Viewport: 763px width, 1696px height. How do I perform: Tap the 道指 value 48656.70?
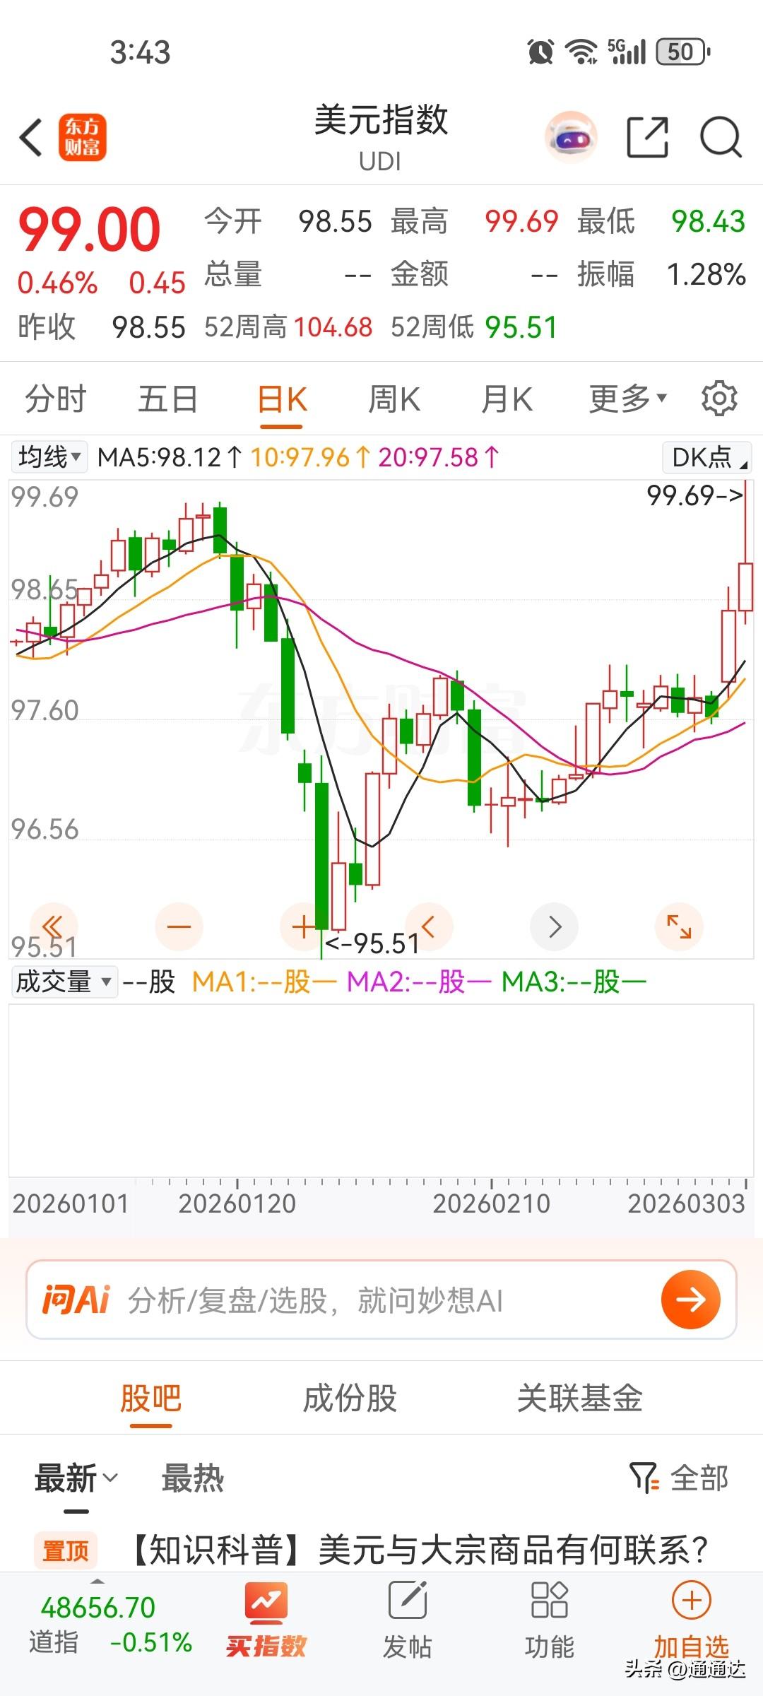pyautogui.click(x=98, y=1607)
